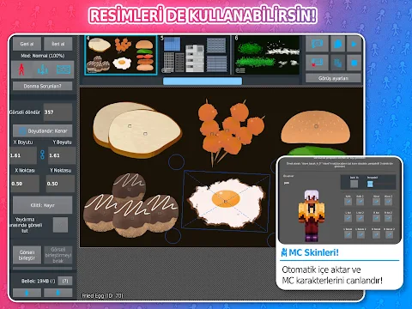Toggle the chain link between X and Y size

click(x=42, y=154)
